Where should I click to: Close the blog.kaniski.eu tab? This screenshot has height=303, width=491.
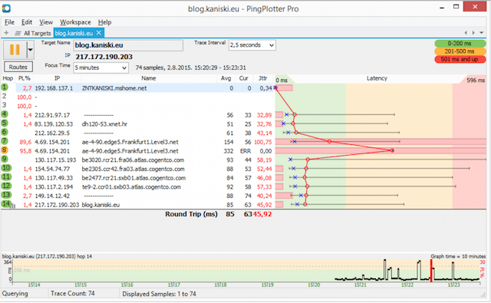pos(99,33)
